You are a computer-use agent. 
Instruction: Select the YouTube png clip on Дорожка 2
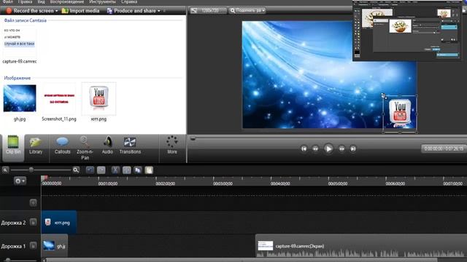click(58, 222)
